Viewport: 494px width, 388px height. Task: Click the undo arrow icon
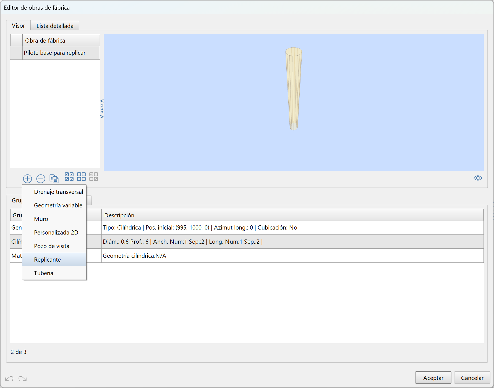pos(9,378)
